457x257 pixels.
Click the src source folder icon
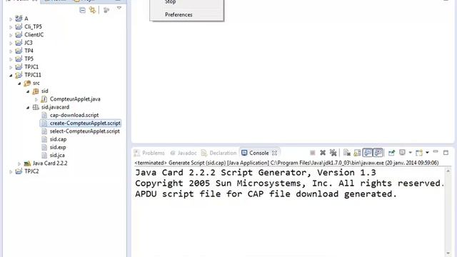pyautogui.click(x=27, y=84)
